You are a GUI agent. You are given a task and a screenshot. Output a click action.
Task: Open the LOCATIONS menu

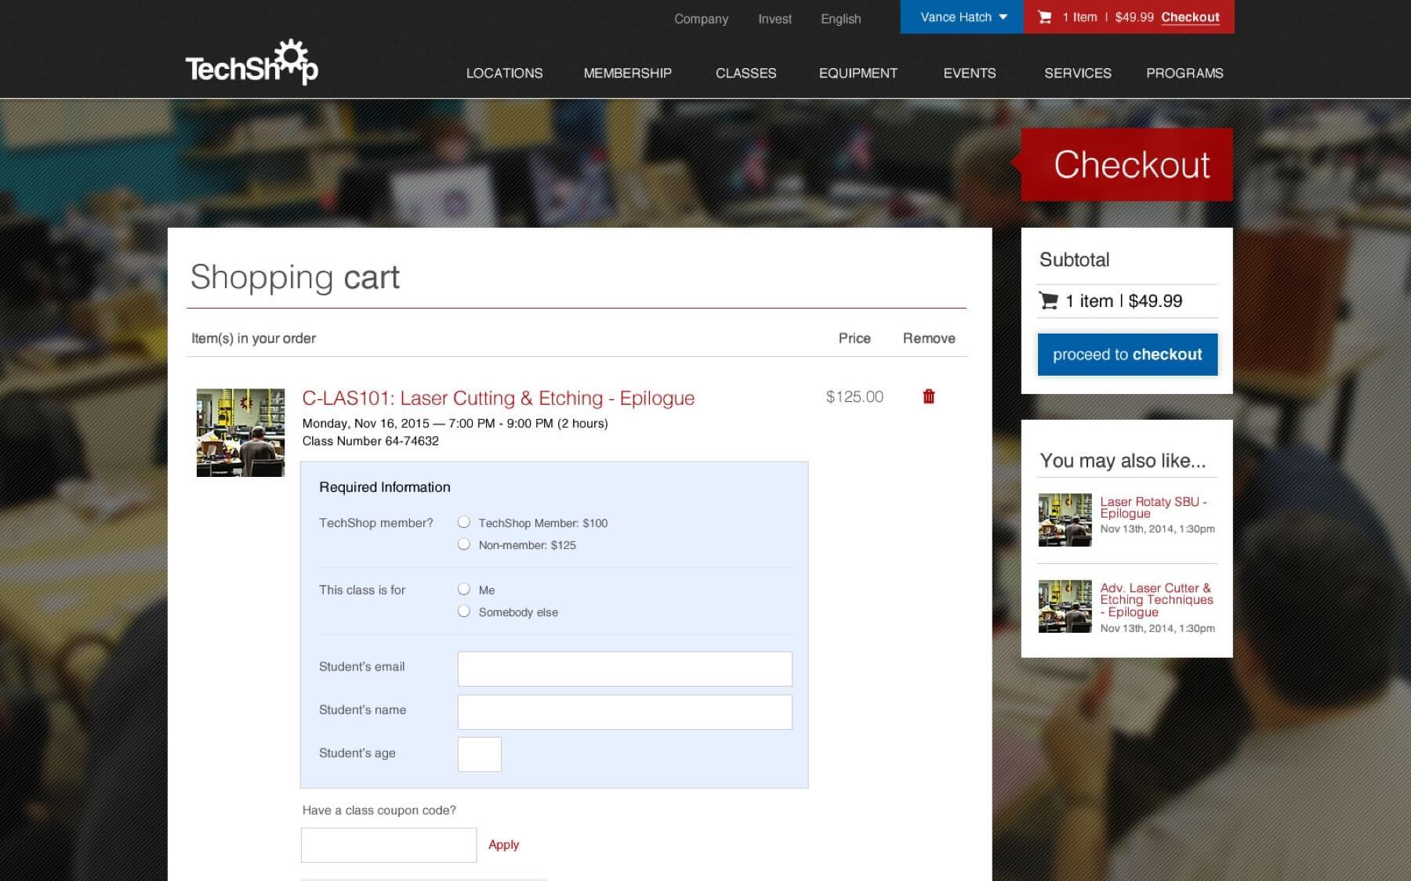pos(504,73)
